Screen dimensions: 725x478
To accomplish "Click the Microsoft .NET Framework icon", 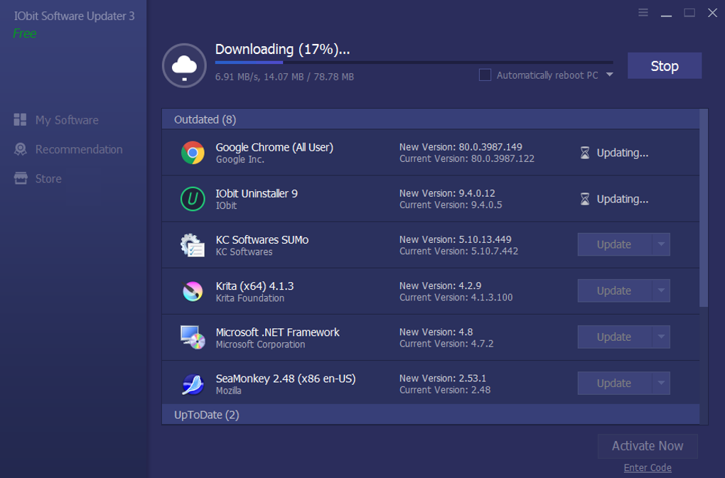I will (x=193, y=337).
